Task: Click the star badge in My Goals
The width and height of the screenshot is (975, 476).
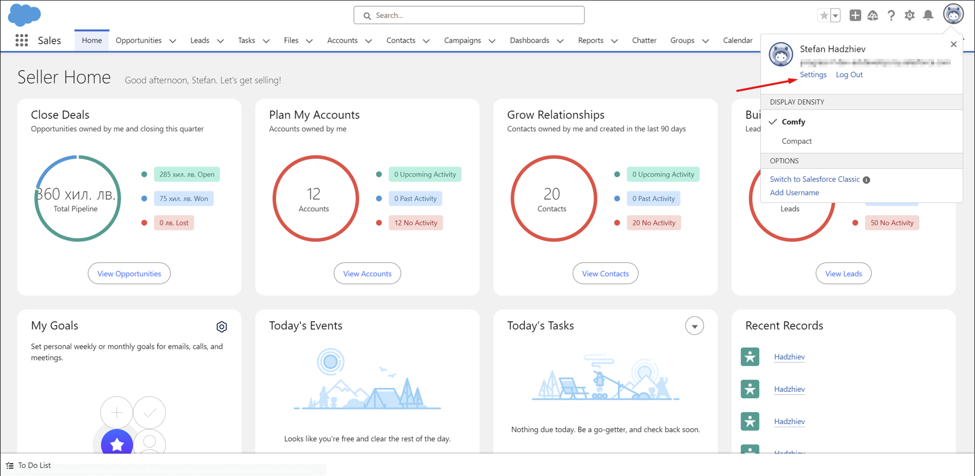Action: click(x=117, y=443)
